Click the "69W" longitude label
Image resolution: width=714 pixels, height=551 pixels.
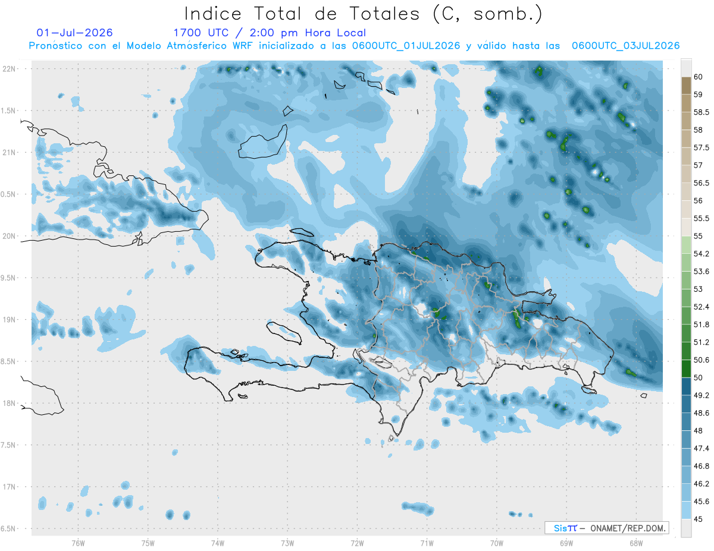click(566, 543)
